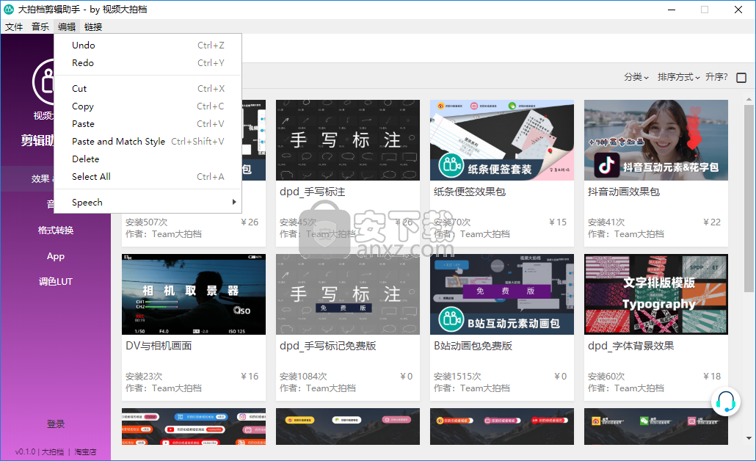
Task: Click the vertical scrollbar thumb
Action: click(x=749, y=198)
